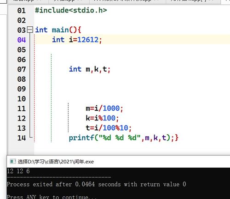Screen dimensions: 230x199
Task: Place cursor in #include<stdio.h> line
Action: tap(71, 11)
